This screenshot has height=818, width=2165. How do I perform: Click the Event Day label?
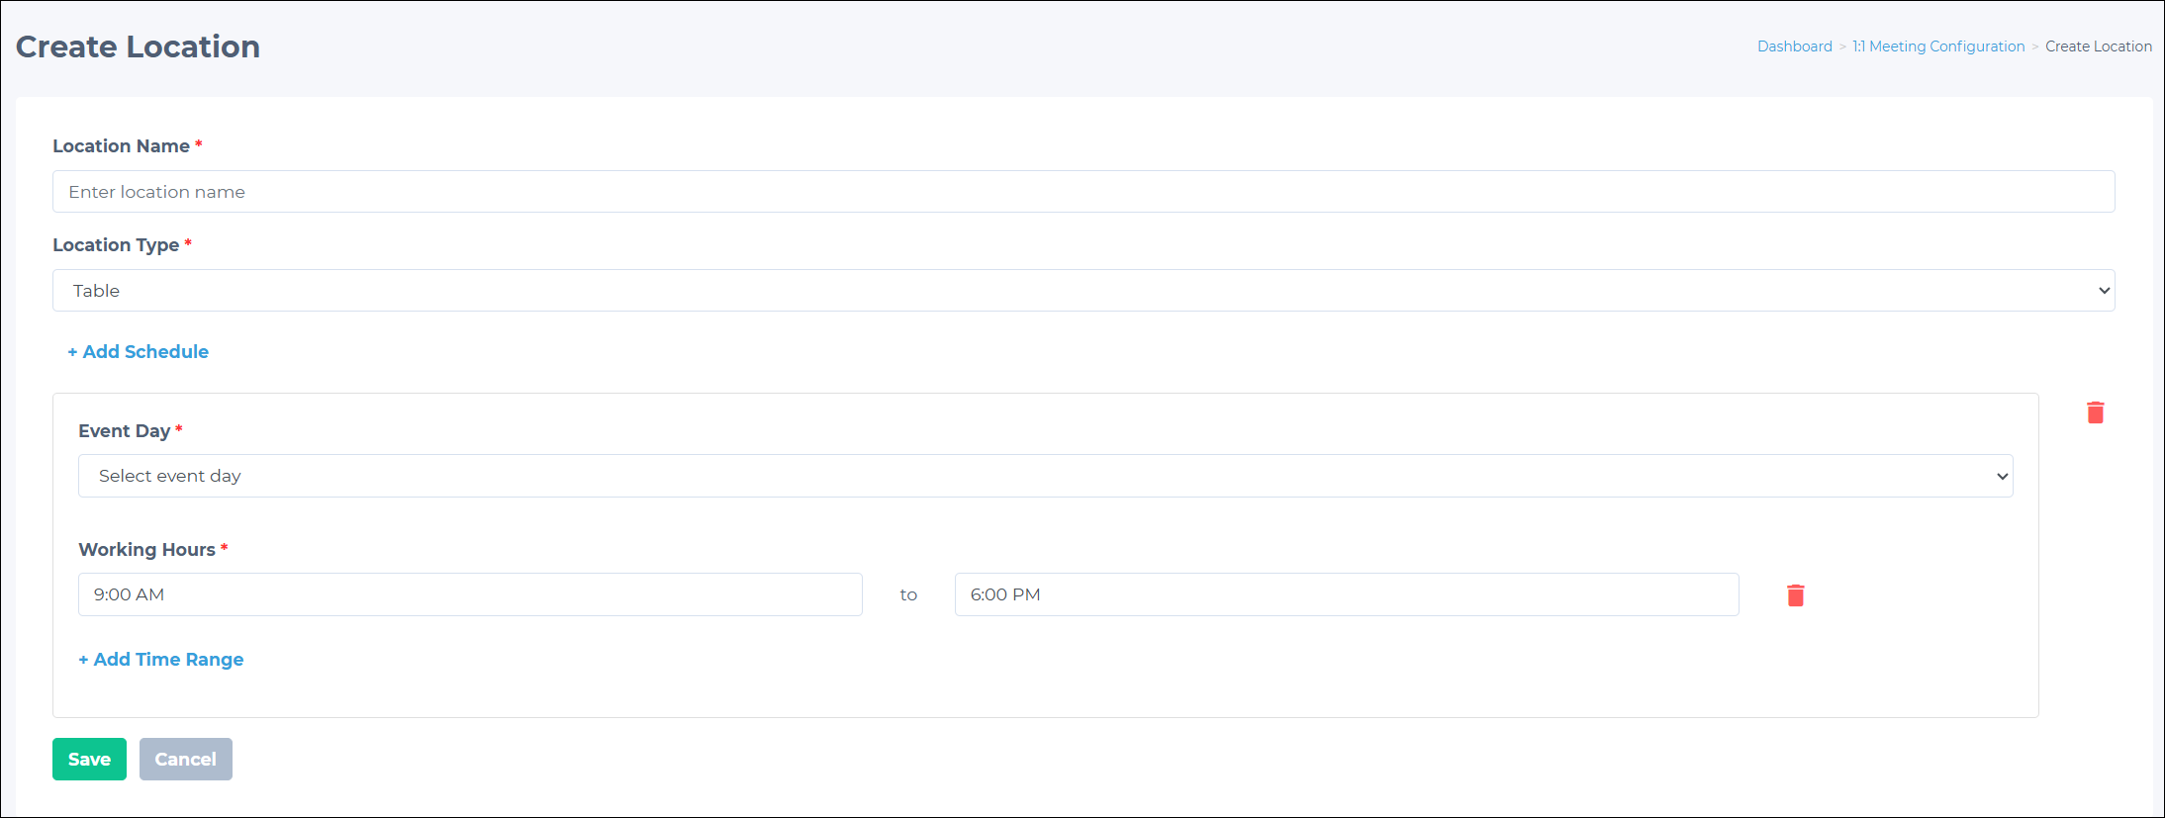point(125,431)
